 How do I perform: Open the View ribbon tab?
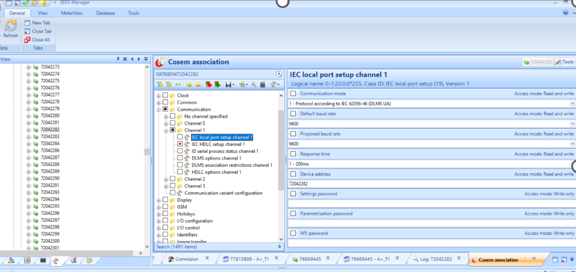tap(43, 13)
